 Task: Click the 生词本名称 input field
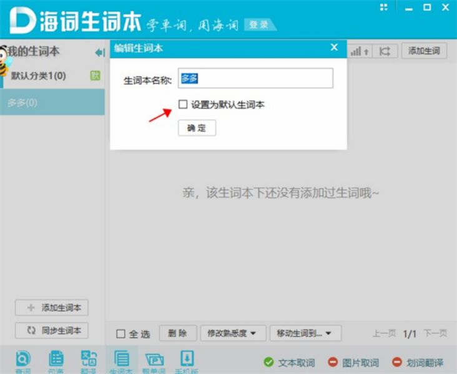point(255,78)
